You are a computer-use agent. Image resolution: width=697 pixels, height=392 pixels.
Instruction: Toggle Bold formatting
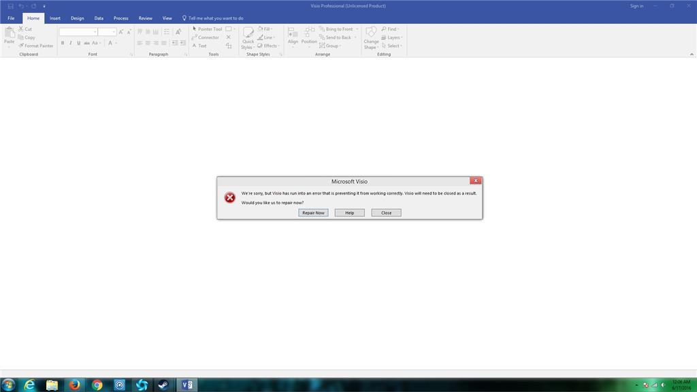pos(63,43)
